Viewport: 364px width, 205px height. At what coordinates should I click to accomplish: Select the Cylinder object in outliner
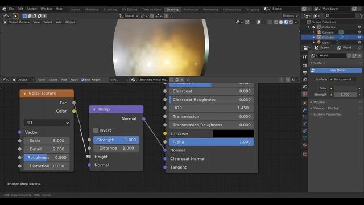[328, 38]
